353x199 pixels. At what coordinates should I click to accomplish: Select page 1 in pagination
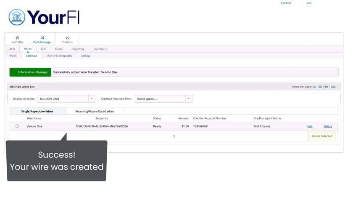pos(174,136)
